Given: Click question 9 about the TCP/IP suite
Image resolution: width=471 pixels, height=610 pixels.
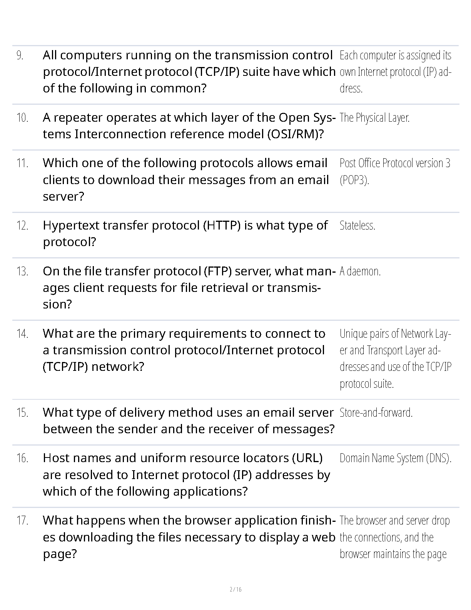Looking at the screenshot, I should (x=189, y=72).
